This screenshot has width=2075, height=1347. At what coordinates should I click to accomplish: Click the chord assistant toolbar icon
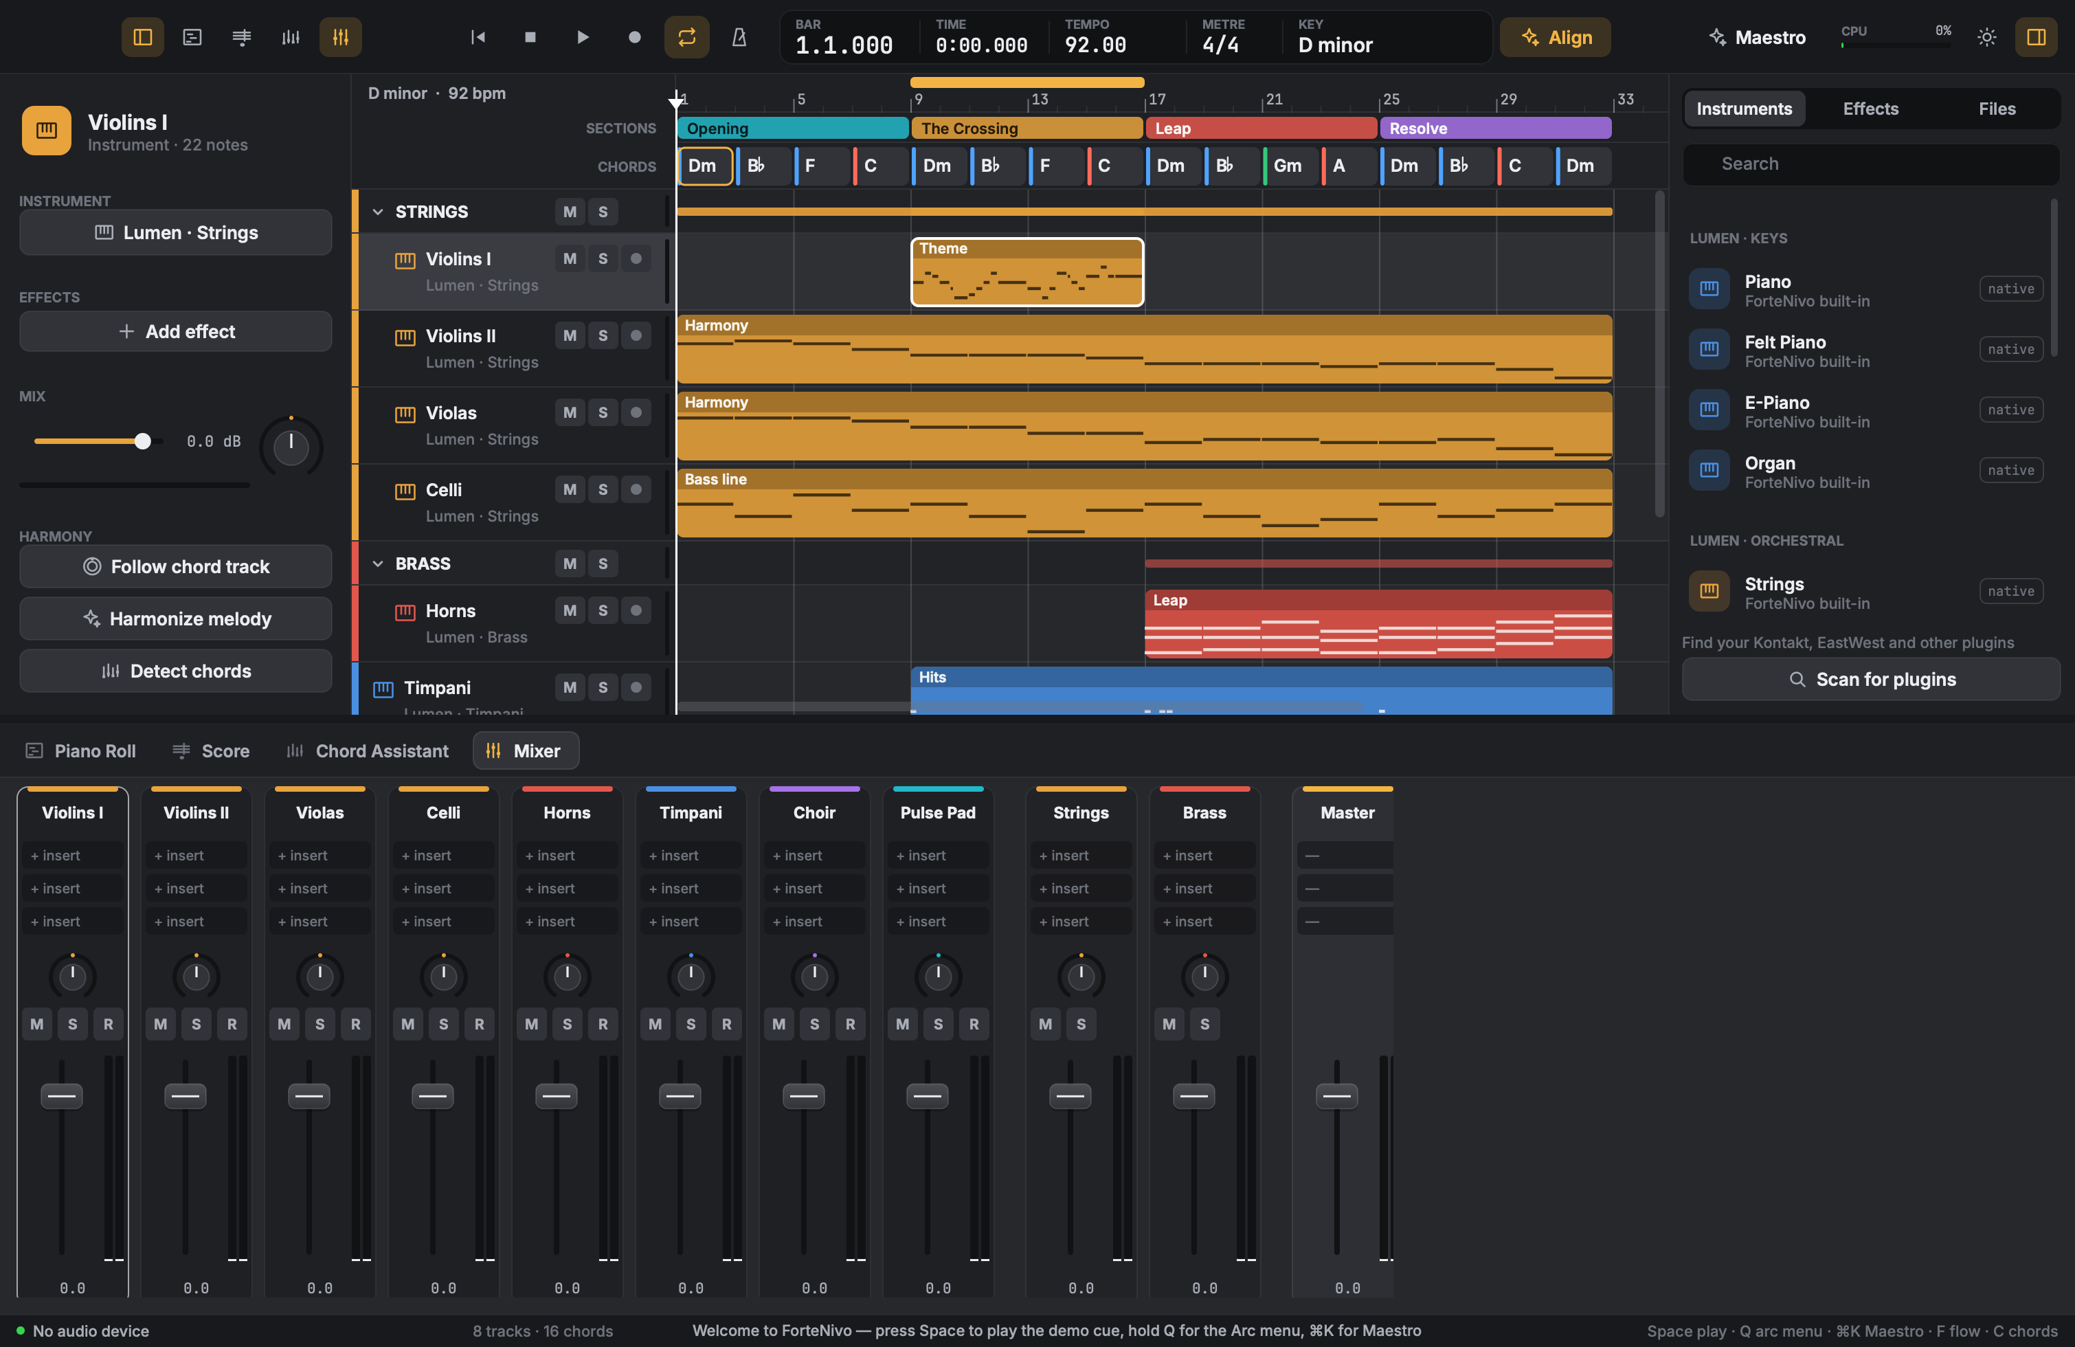(x=291, y=36)
